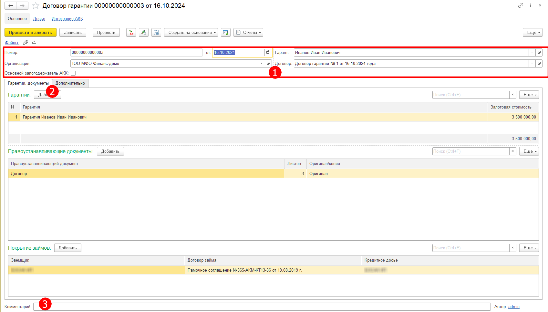Open the Покрытие займов Еще menu
Screen dimensions: 548x312
tap(529, 248)
